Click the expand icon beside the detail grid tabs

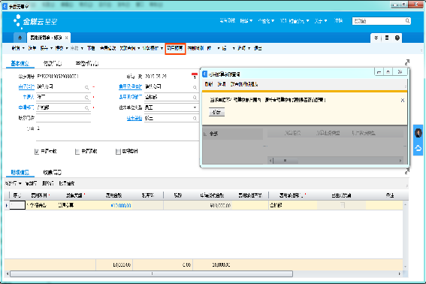tap(407, 171)
